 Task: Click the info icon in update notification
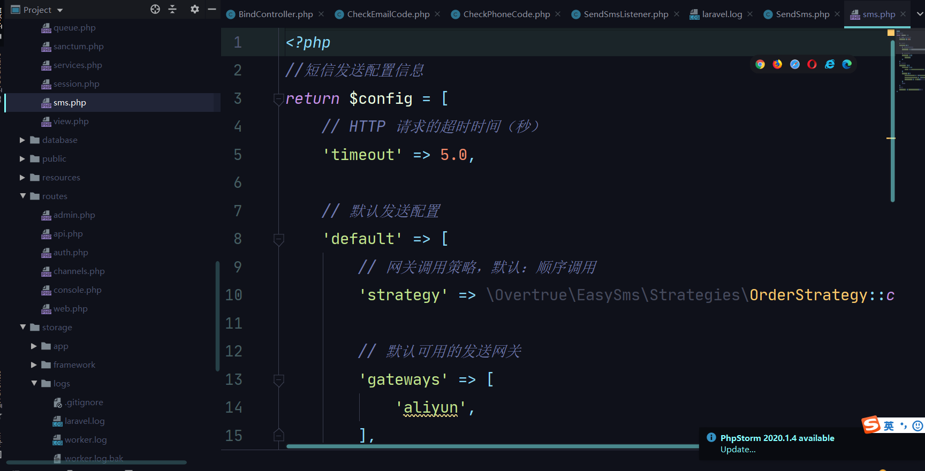pos(711,437)
